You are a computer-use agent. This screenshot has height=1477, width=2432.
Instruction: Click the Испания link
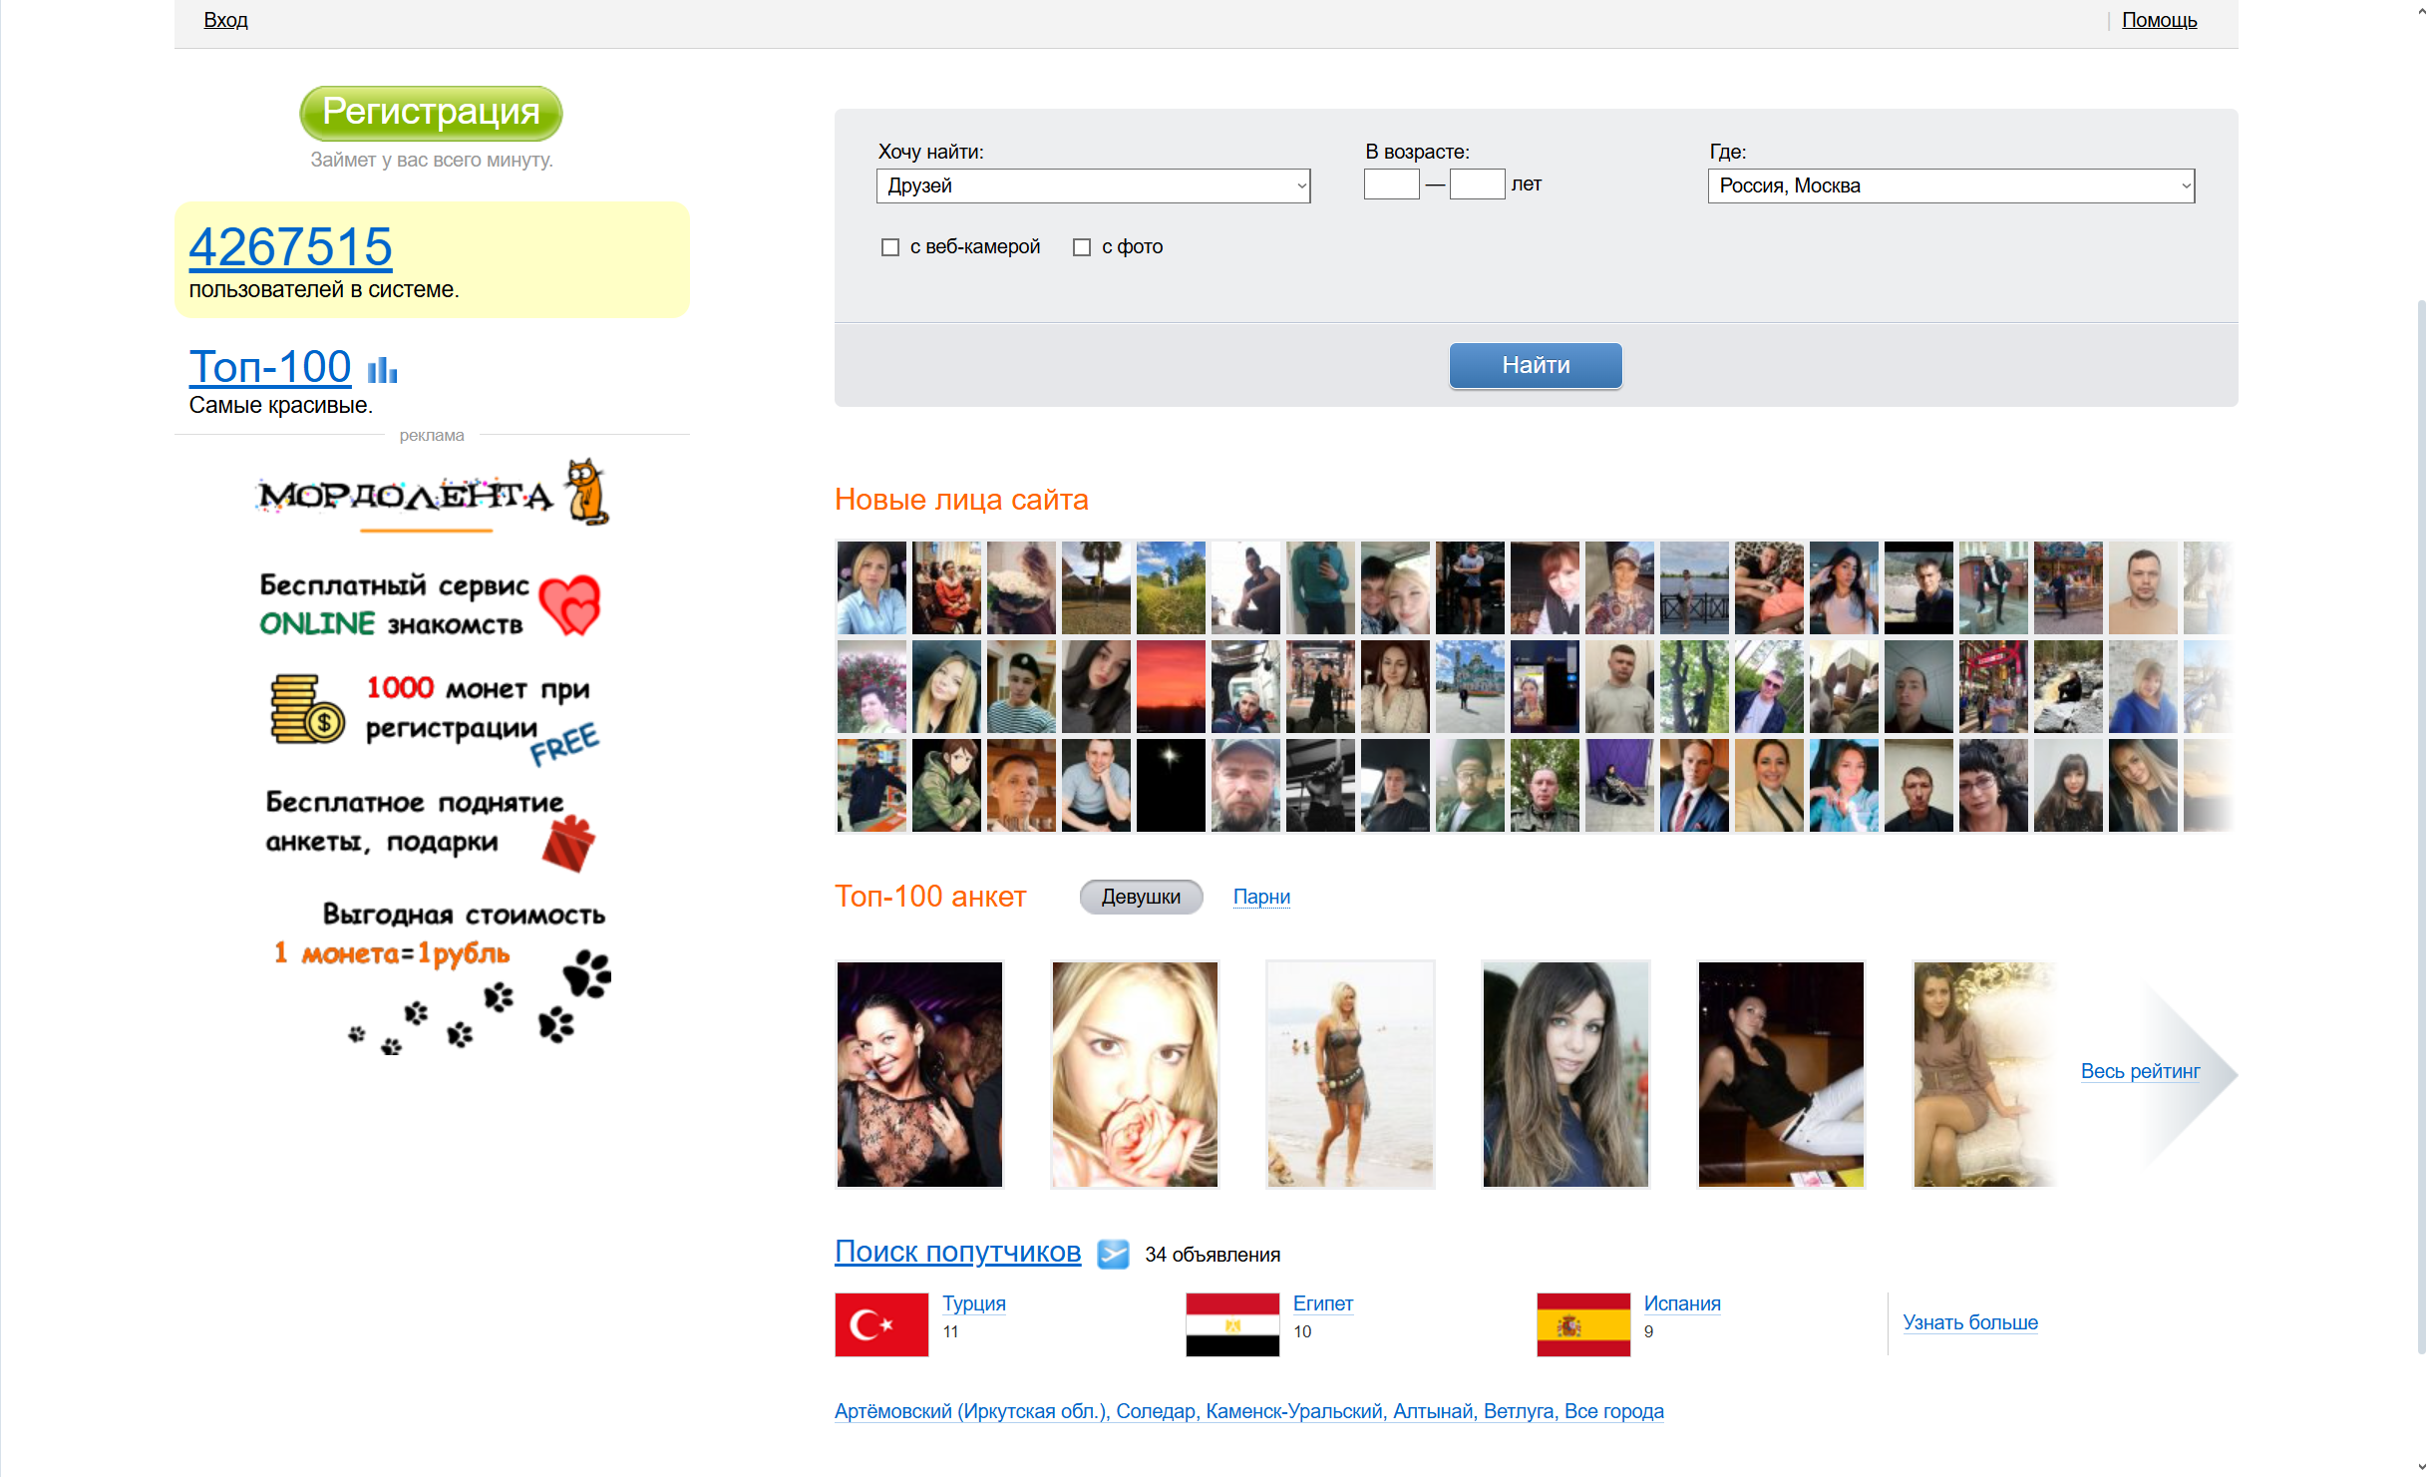[1682, 1303]
